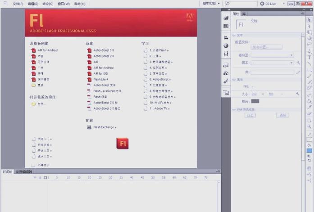This screenshot has width=314, height=212.
Task: Open the collapsed Swatches panel icon
Action: pyautogui.click(x=226, y=26)
